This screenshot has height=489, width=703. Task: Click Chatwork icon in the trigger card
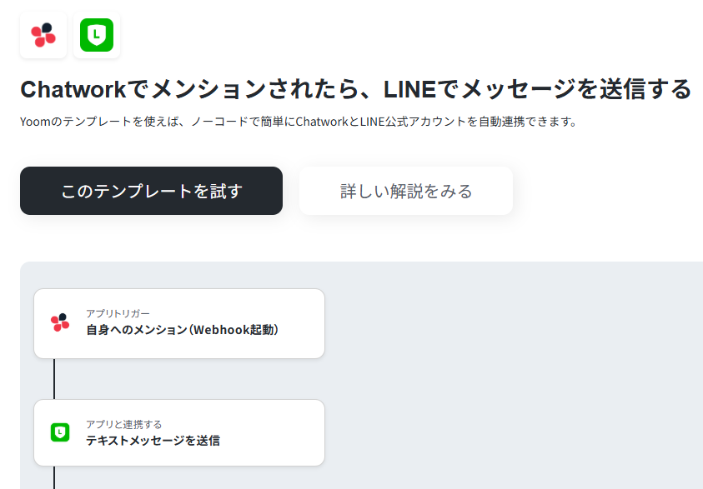[60, 322]
